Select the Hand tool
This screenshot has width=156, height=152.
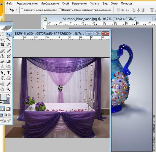pyautogui.click(x=2, y=89)
